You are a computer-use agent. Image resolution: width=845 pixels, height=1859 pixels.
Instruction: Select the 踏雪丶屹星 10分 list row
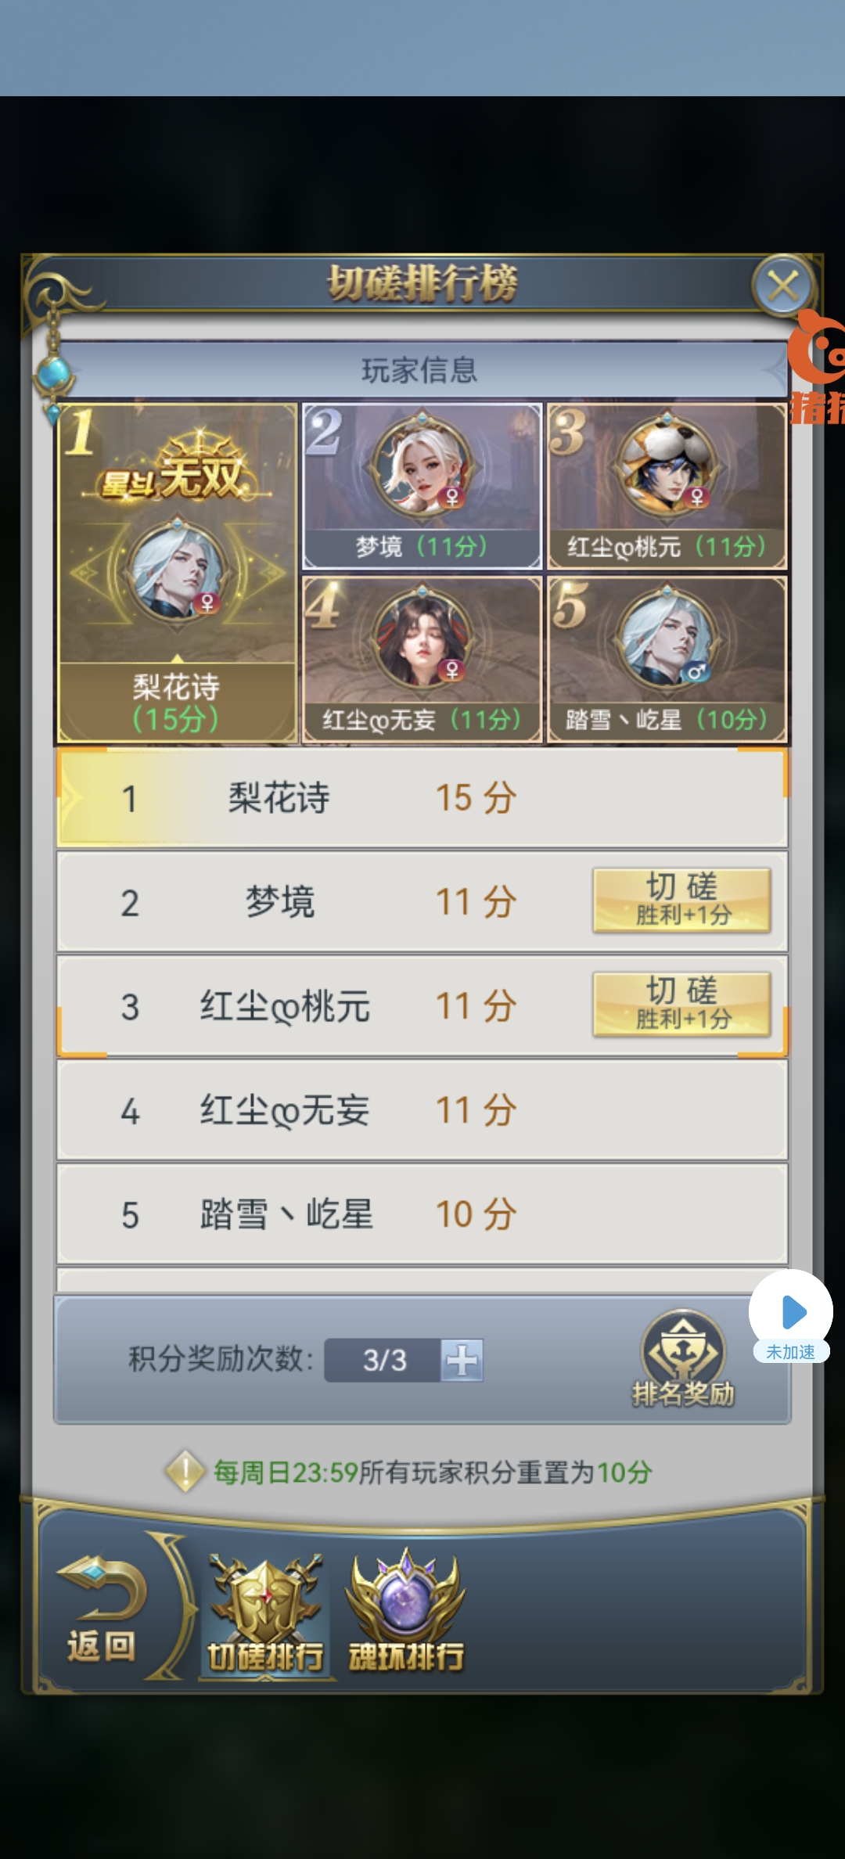(422, 1214)
